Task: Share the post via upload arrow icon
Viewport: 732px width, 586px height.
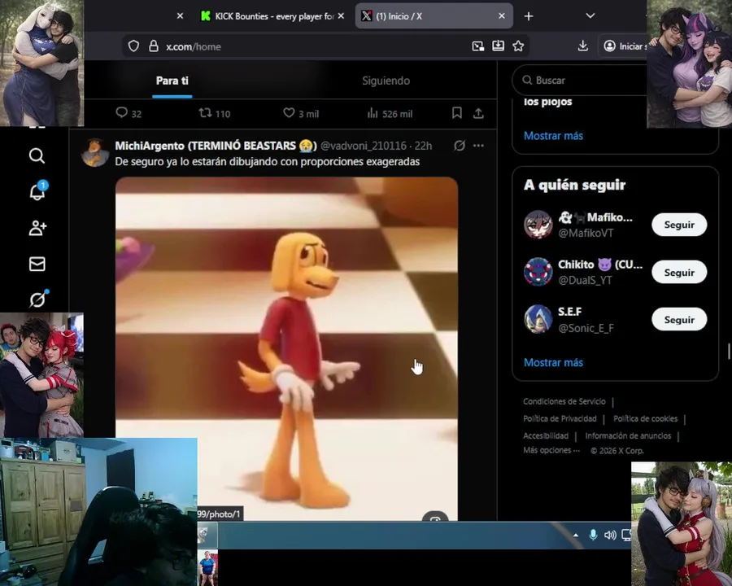Action: click(x=478, y=113)
